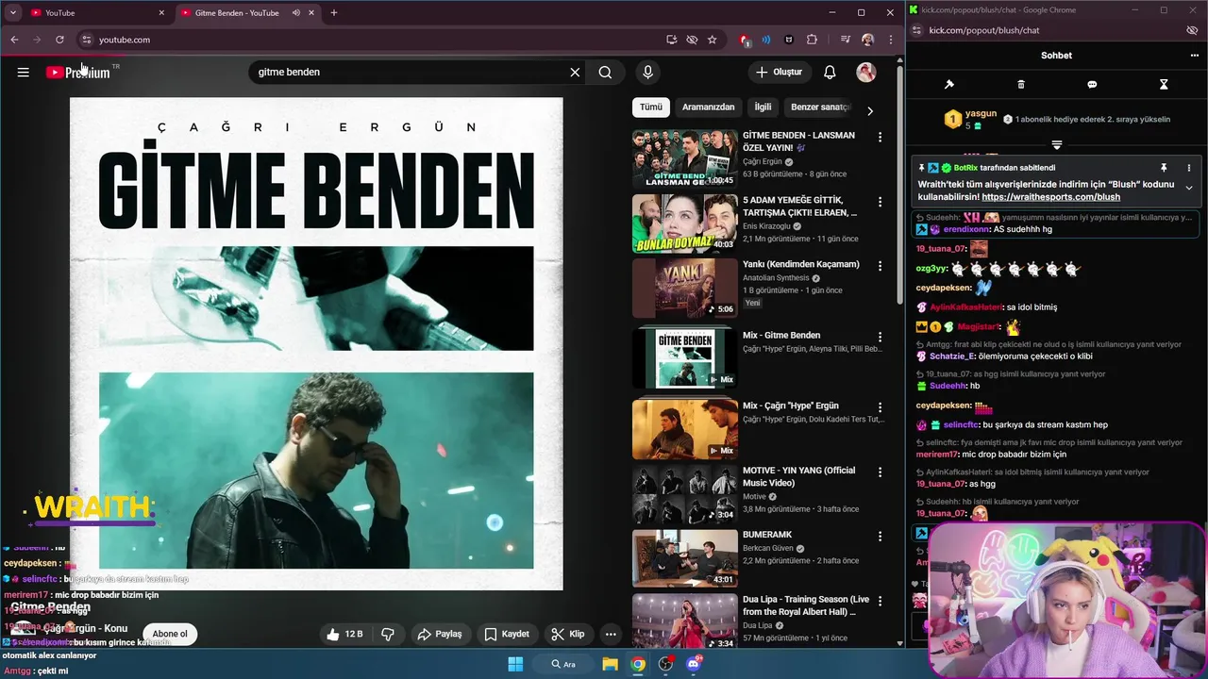
Task: Open site info icon beside youtube.com
Action: click(x=86, y=40)
